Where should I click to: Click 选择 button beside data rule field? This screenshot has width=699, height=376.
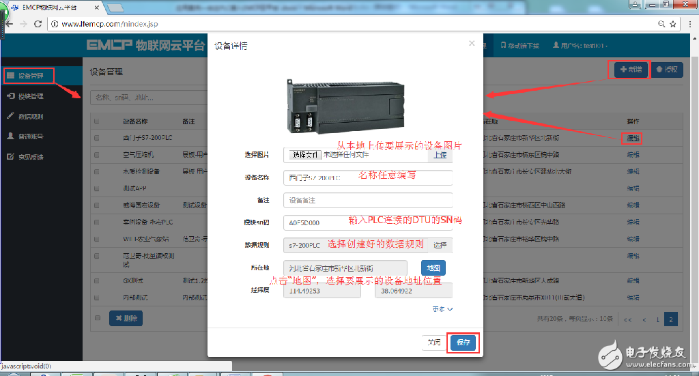440,245
